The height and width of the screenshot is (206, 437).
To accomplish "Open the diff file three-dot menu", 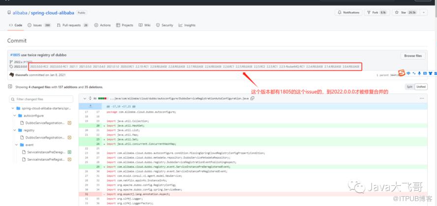I will coord(422,98).
